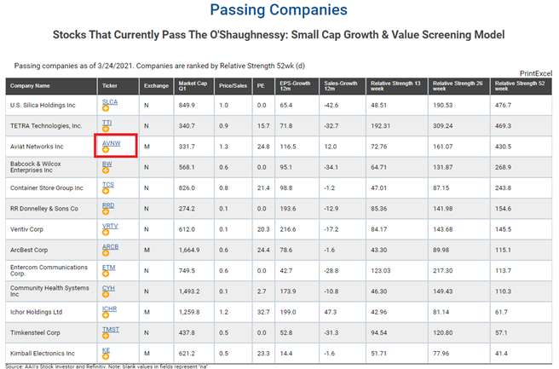Select the Community Health Systems Inc cell
Image resolution: width=559 pixels, height=369 pixels.
(x=51, y=291)
